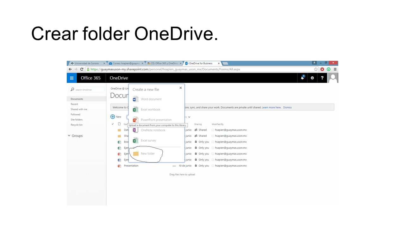Dismiss the welcome banner
This screenshot has width=405, height=228.
pos(287,107)
